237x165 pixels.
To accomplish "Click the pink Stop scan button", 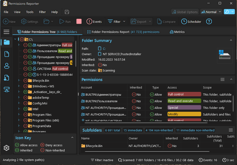I will [79, 22].
